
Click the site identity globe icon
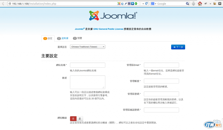point(10,4)
